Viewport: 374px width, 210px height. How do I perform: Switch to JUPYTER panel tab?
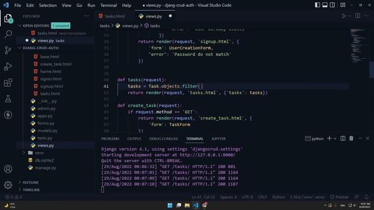pyautogui.click(x=218, y=139)
